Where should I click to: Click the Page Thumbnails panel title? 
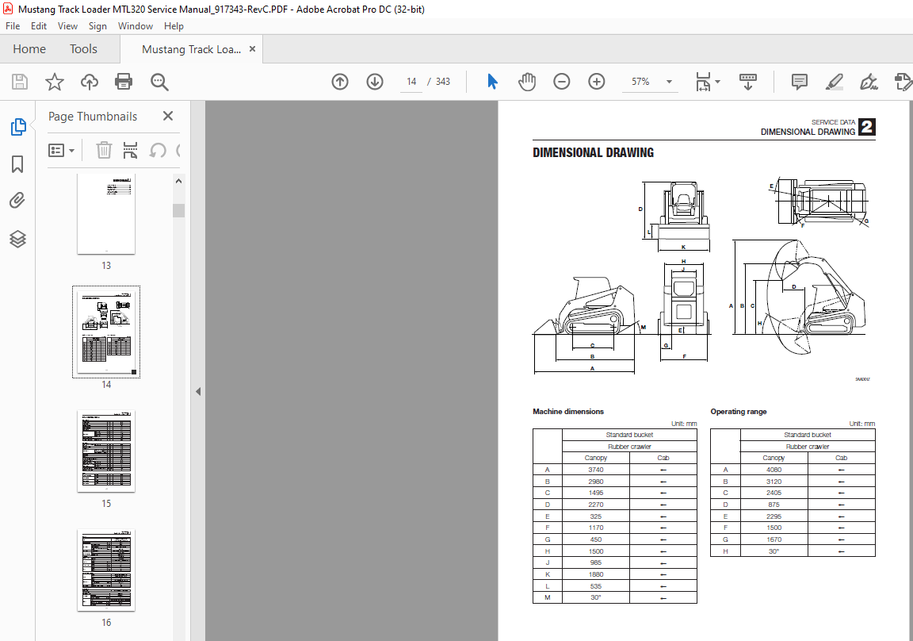tap(93, 117)
